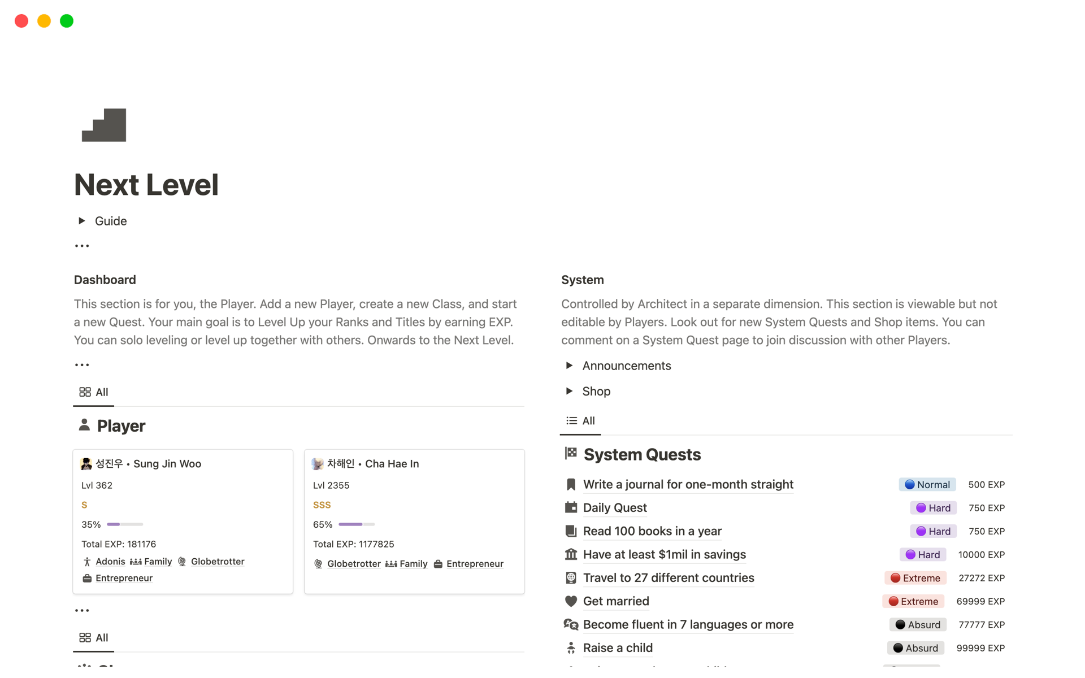The width and height of the screenshot is (1085, 678).
Task: Select the All tab above System Quests
Action: coord(581,421)
